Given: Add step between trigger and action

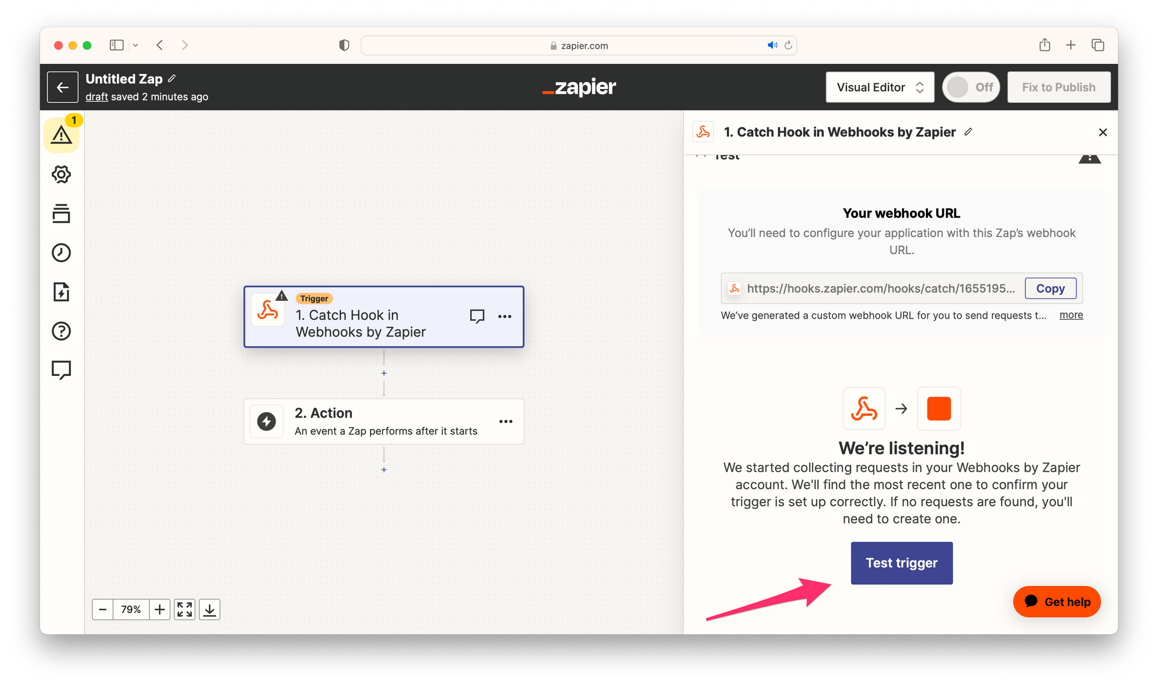Looking at the screenshot, I should [384, 374].
